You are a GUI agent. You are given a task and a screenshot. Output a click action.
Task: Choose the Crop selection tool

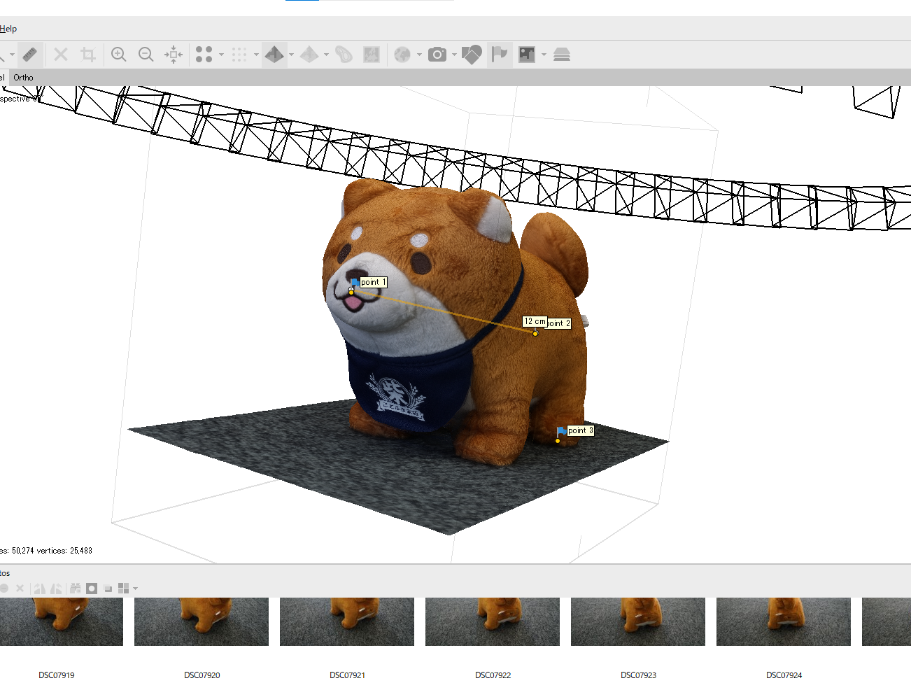pos(87,55)
